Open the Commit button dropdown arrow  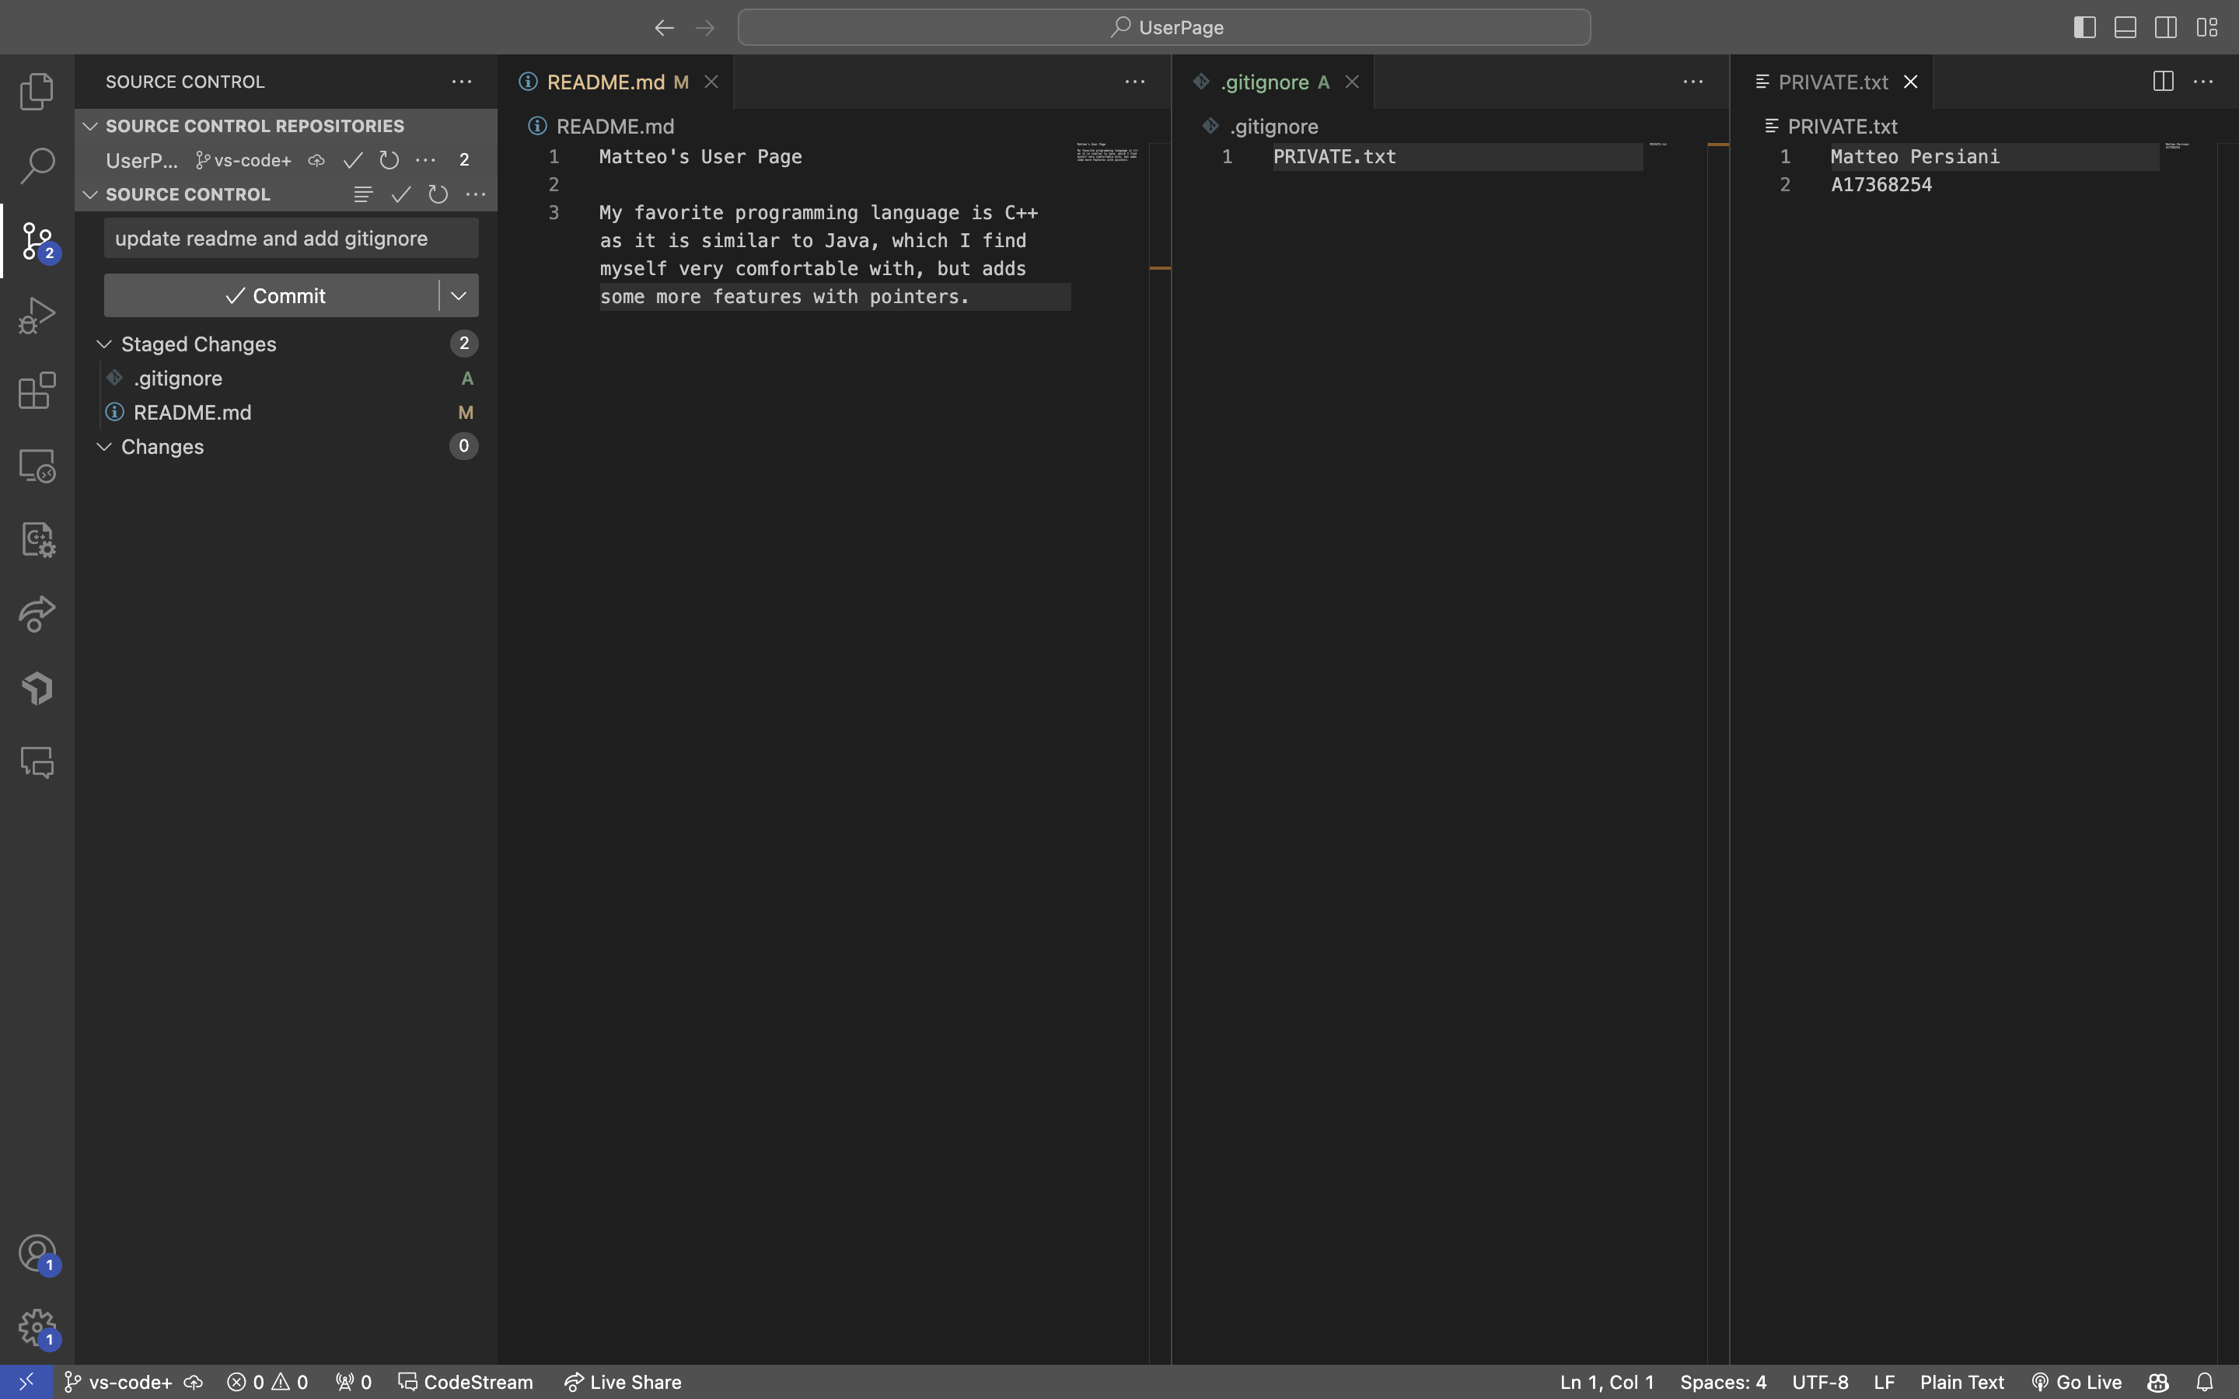[x=459, y=296]
